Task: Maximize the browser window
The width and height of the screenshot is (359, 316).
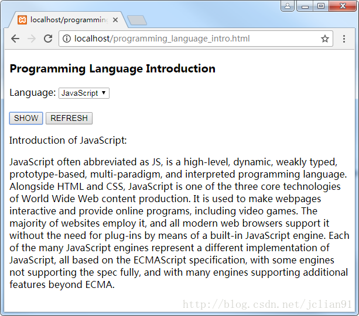Action: pyautogui.click(x=321, y=6)
